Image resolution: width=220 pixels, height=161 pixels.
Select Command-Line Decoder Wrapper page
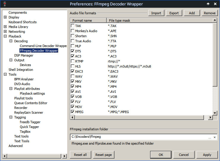pos(43,46)
